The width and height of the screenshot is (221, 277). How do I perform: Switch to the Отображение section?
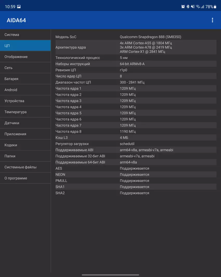tap(25, 57)
